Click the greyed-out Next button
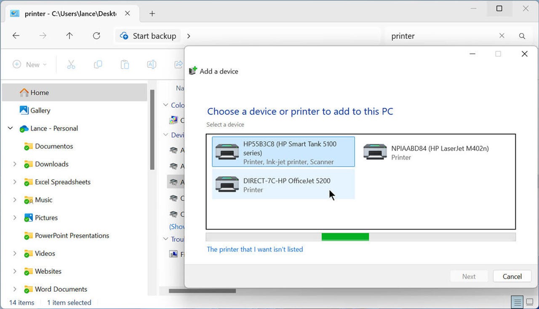Screen dimensions: 539x309 tap(469, 276)
